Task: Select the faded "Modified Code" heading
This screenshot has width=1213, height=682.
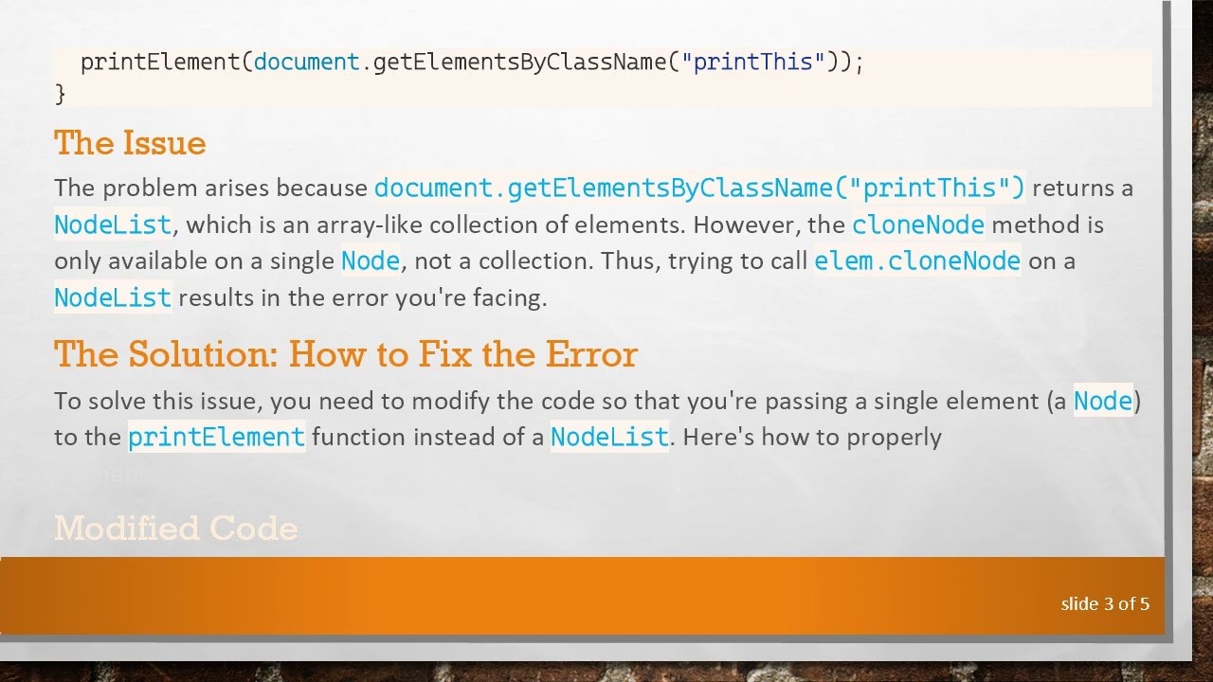Action: coord(175,528)
